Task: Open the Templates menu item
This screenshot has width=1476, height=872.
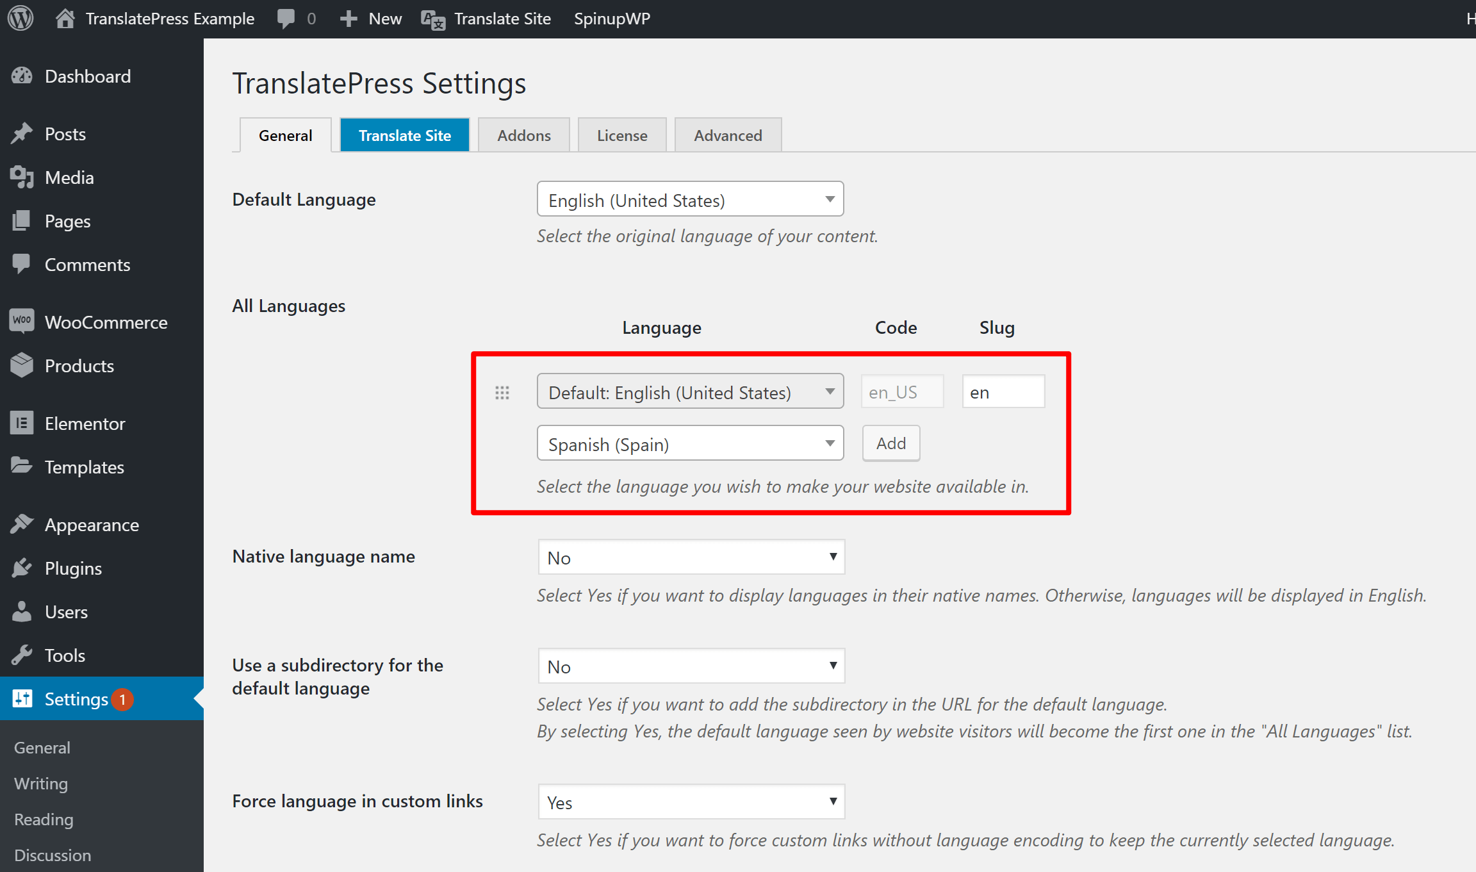Action: click(102, 466)
